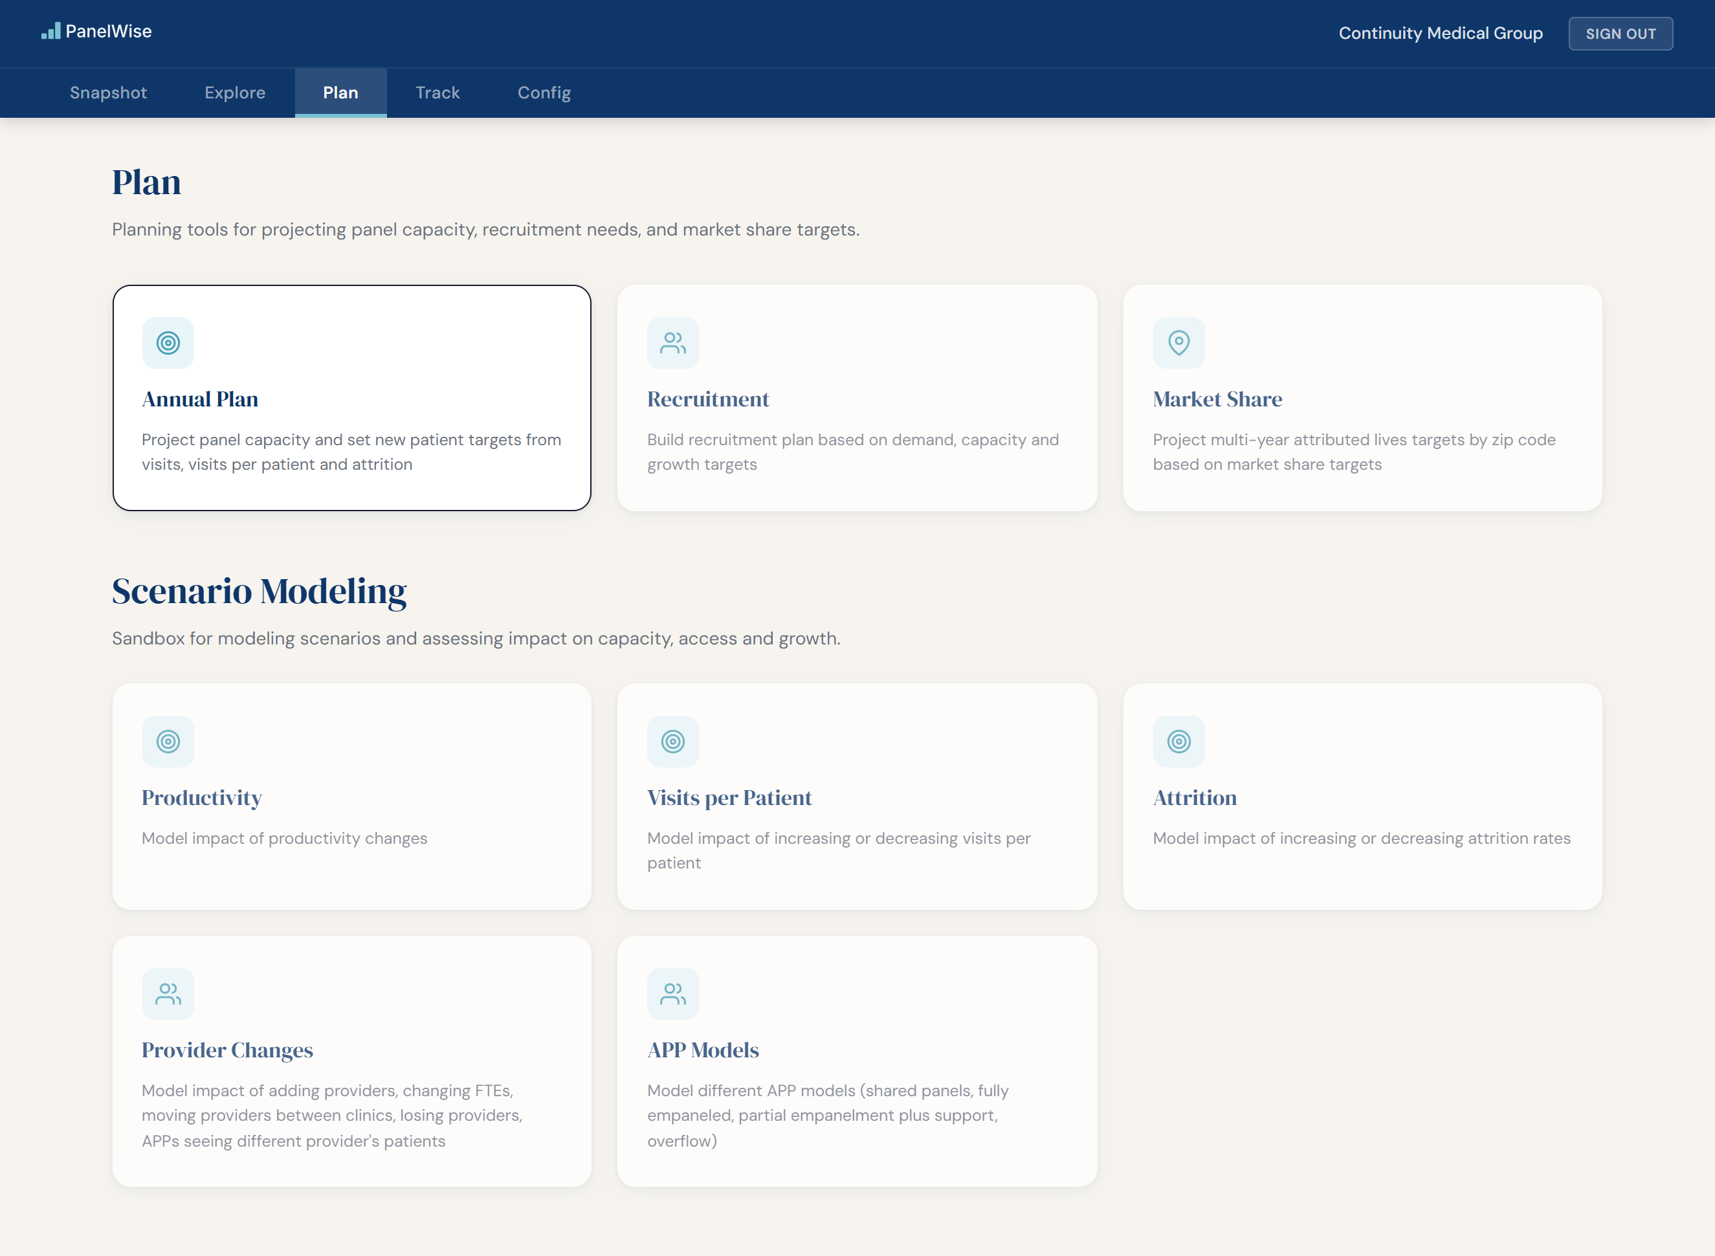This screenshot has height=1256, width=1715.
Task: Open the Config tab
Action: [x=544, y=93]
